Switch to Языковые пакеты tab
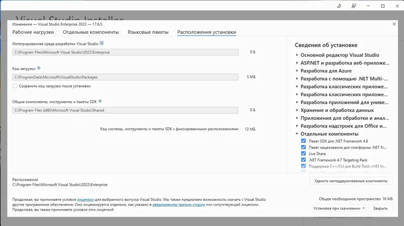Screen dimensions: 404x226 [x=148, y=32]
